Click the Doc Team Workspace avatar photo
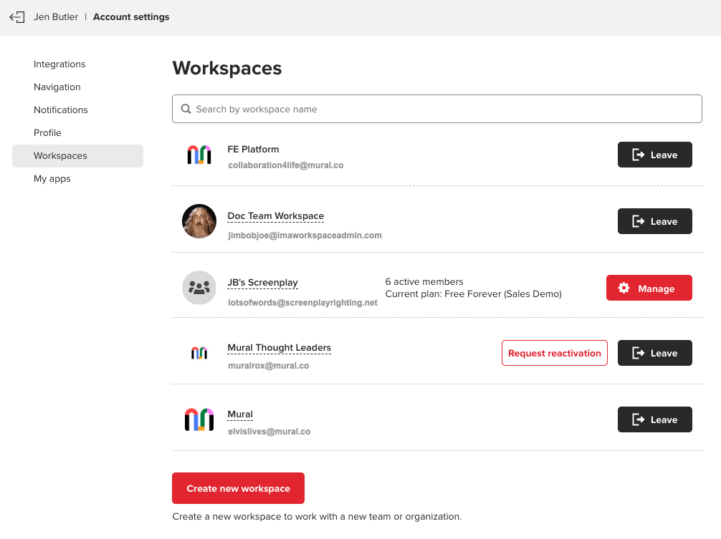This screenshot has width=721, height=539. [199, 221]
